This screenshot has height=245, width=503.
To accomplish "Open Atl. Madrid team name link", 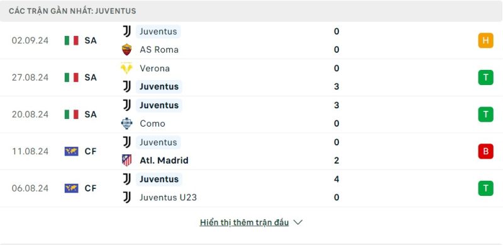I will coord(164,161).
